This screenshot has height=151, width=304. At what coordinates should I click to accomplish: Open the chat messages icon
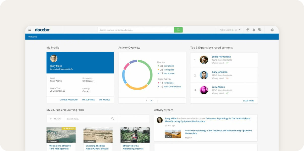260,30
